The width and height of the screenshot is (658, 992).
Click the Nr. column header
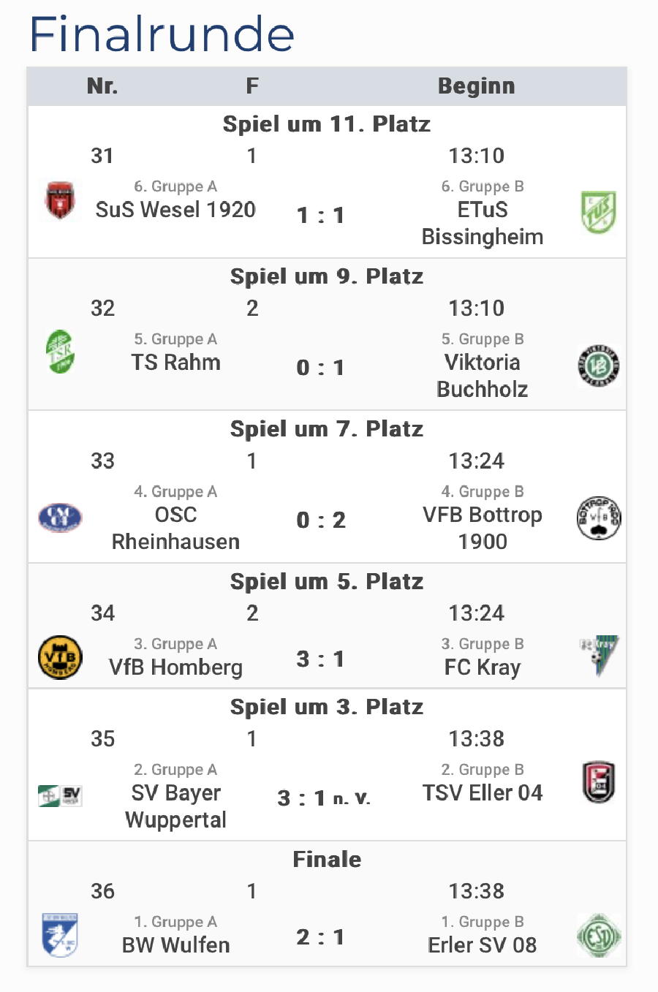click(x=102, y=86)
